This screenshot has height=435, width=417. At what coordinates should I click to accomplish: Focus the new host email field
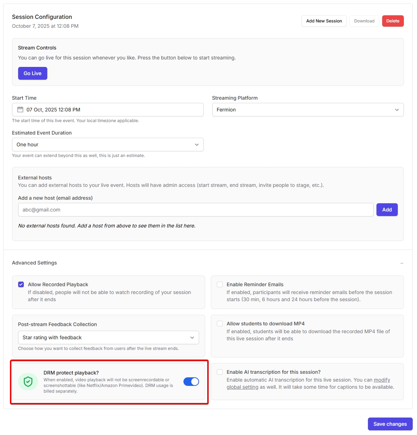pyautogui.click(x=196, y=210)
